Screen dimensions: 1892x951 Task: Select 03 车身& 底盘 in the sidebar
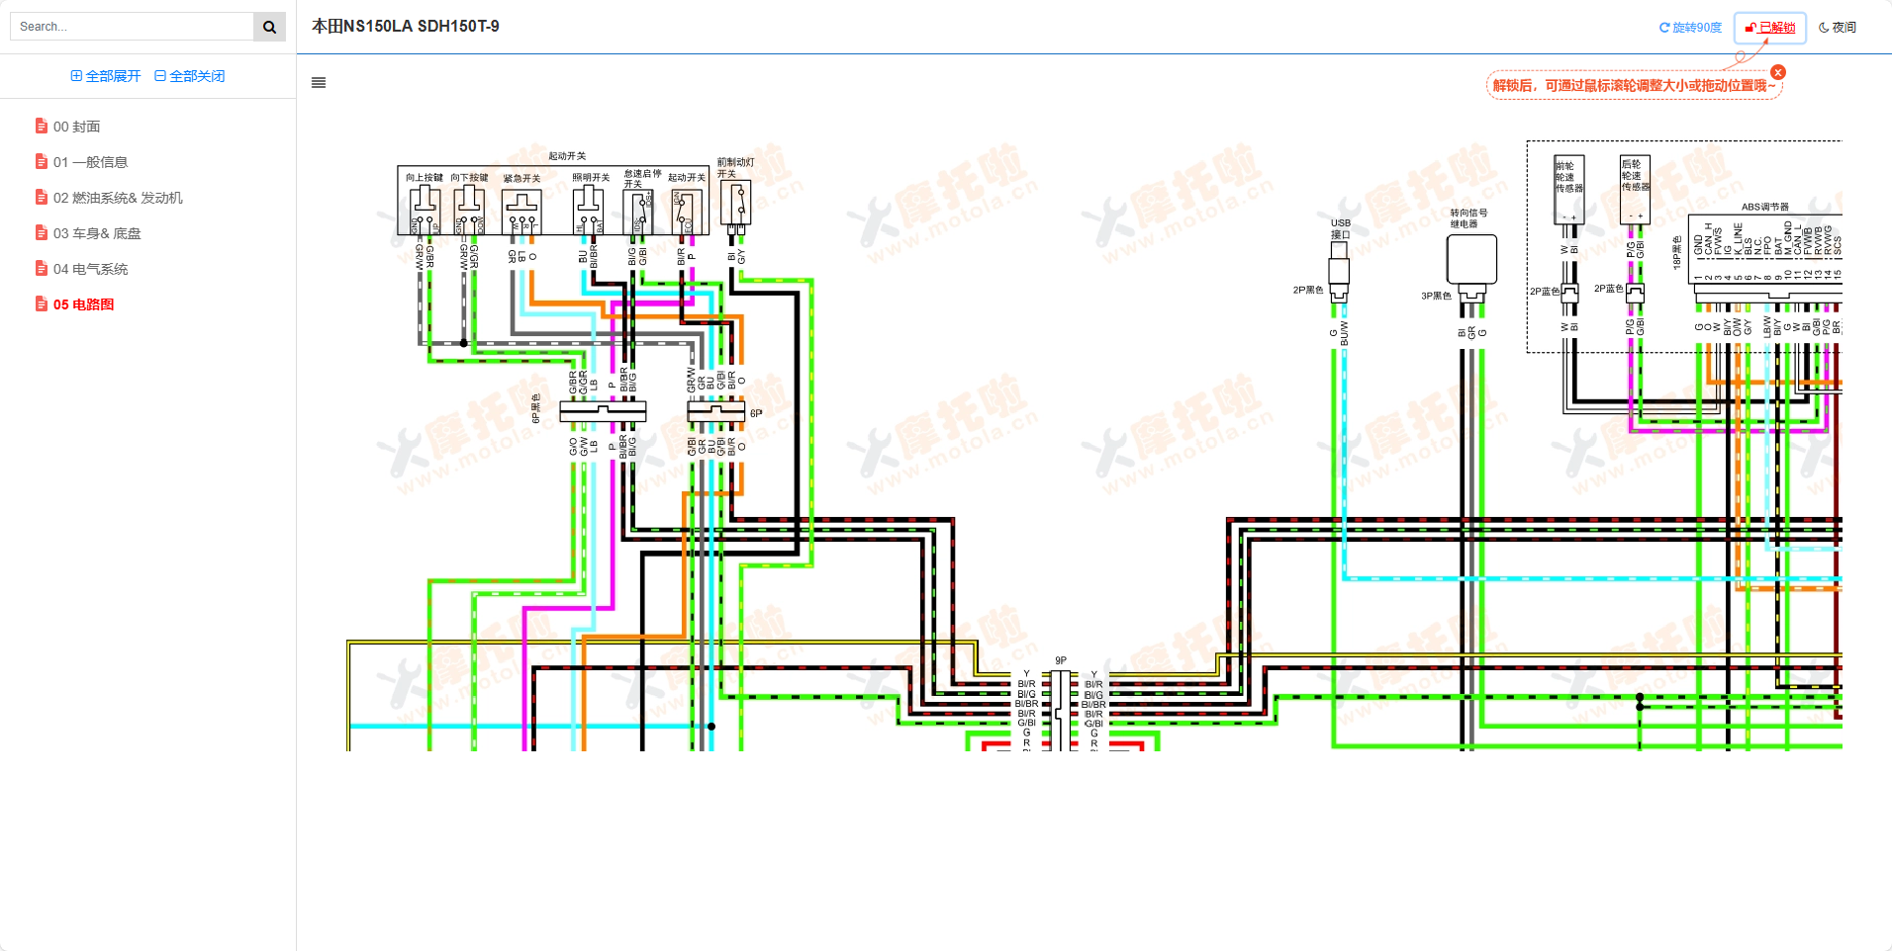pos(97,233)
